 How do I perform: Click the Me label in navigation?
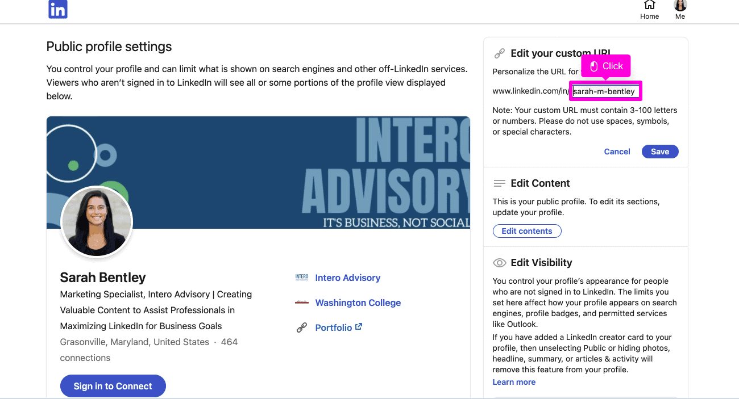pos(680,16)
